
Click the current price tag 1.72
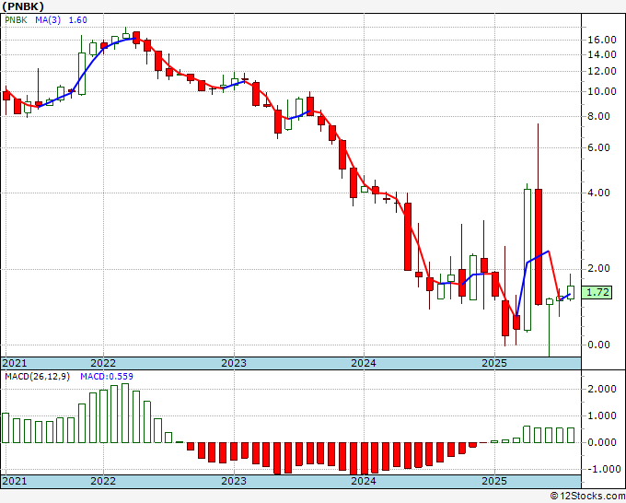pos(597,292)
